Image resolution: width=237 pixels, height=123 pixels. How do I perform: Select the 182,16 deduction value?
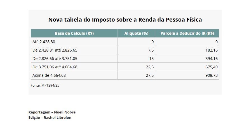coord(212,50)
